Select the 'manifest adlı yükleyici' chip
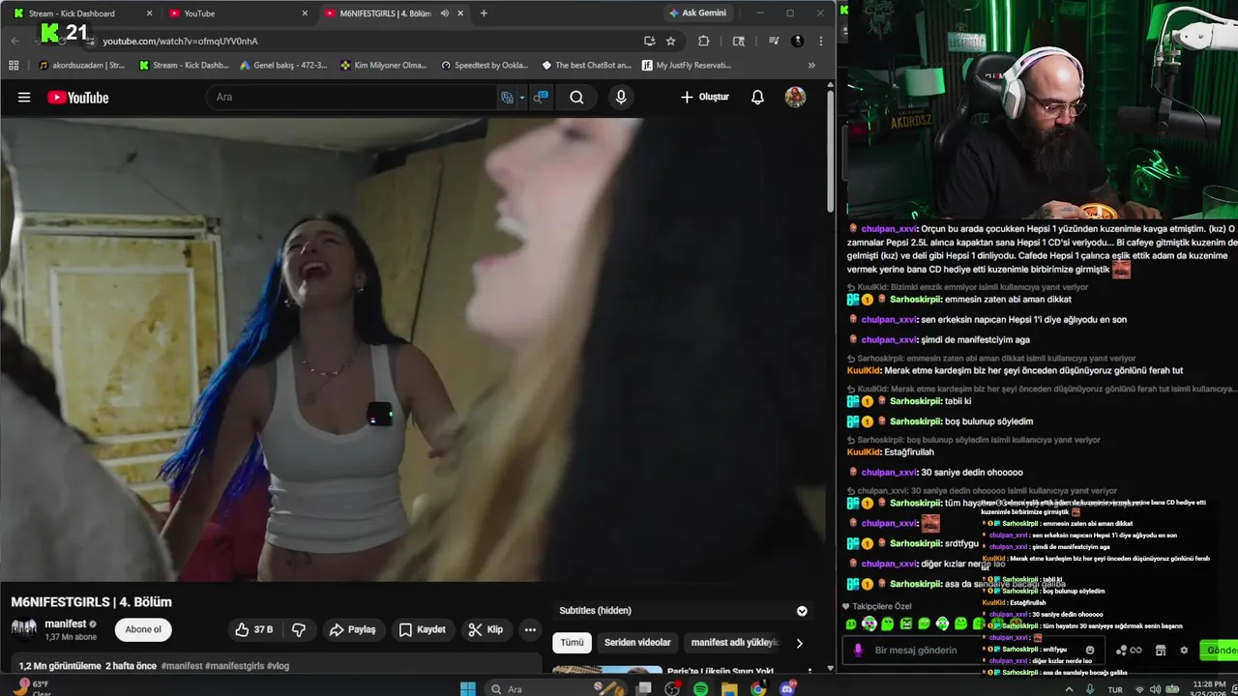 735,642
